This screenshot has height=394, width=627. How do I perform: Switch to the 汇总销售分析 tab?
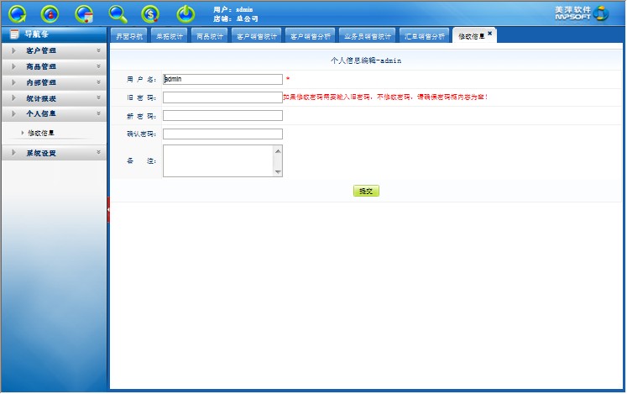(x=424, y=36)
